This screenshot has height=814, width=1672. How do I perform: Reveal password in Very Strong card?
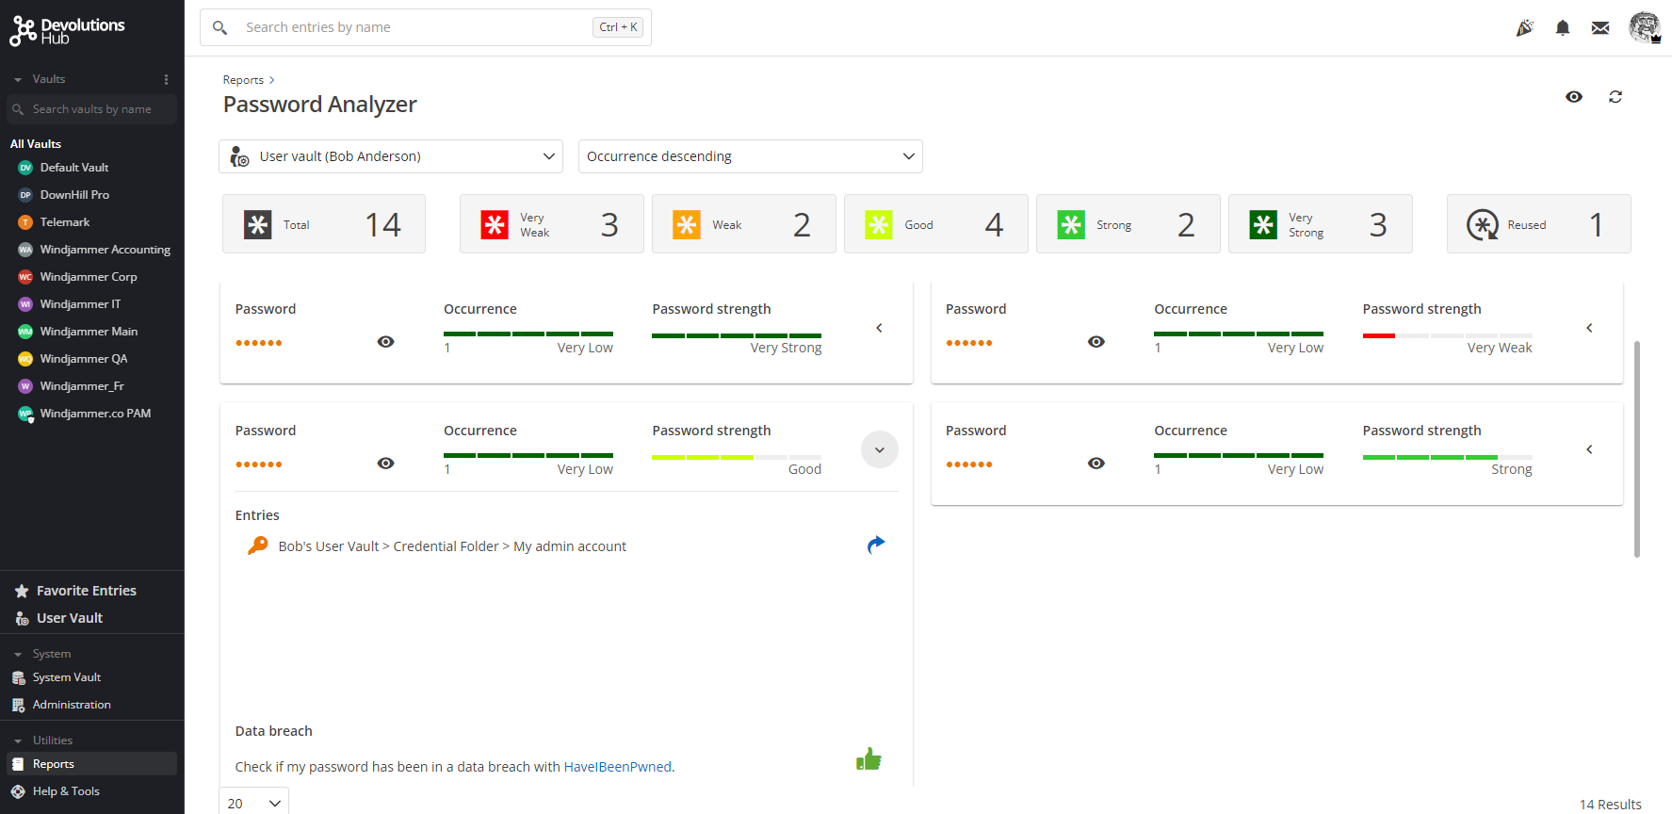coord(386,342)
